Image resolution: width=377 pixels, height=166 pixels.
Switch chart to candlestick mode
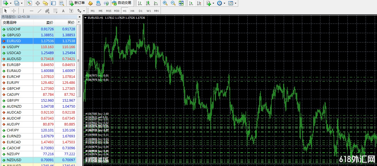148,3
